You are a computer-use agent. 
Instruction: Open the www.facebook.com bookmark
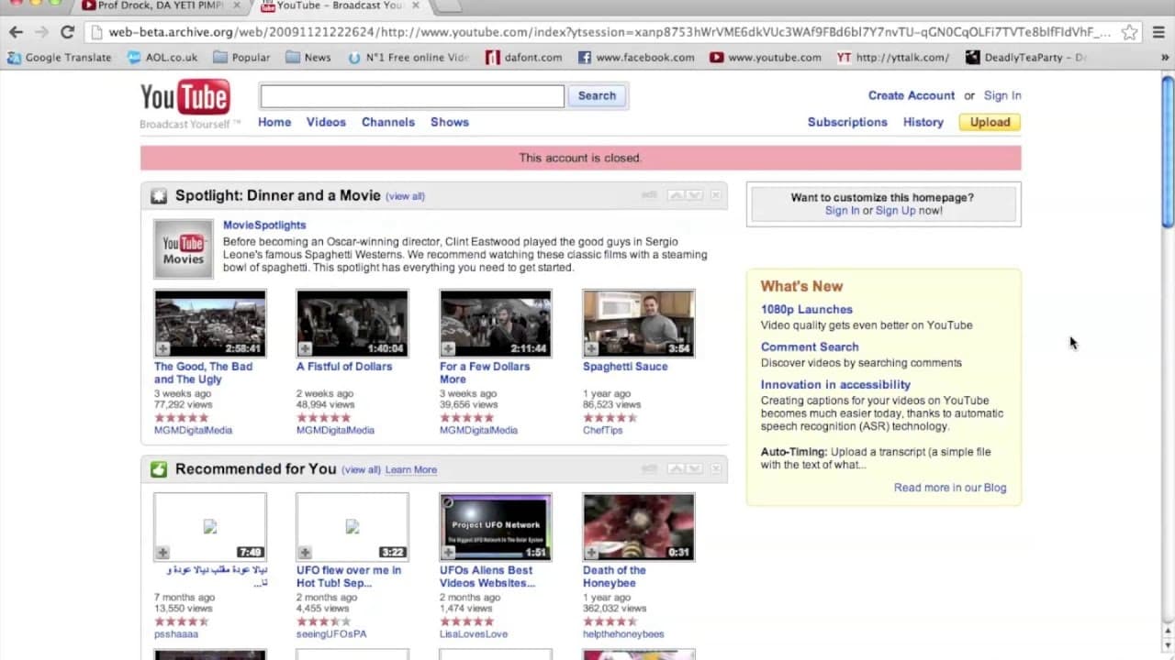point(636,58)
